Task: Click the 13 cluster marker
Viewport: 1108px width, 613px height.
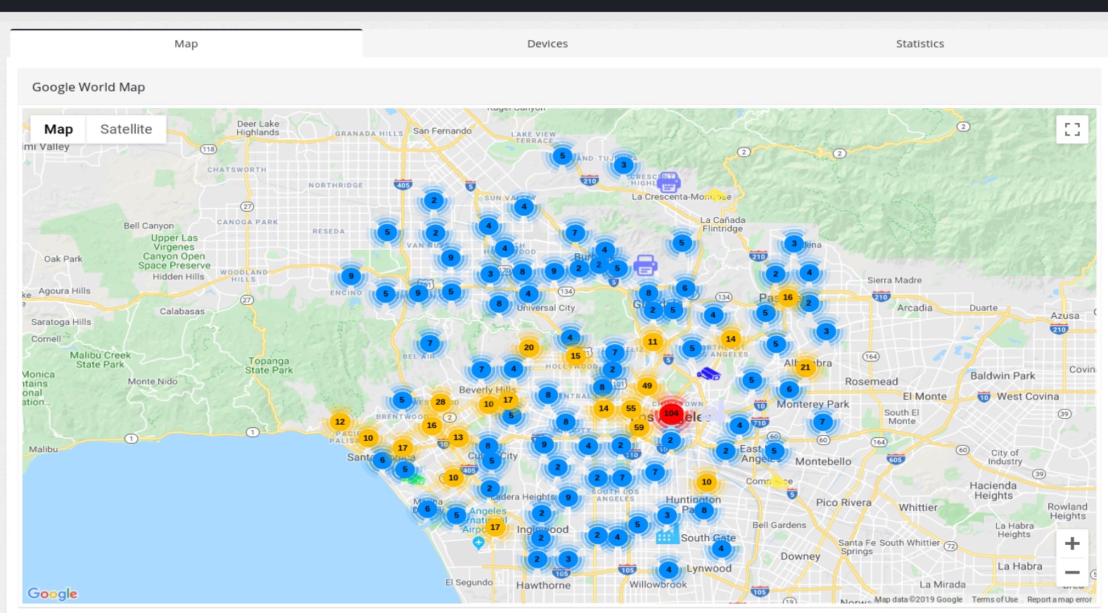Action: point(458,437)
